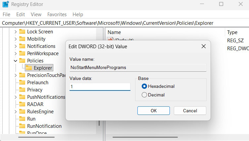Select the PrecisionTouchPad folder icon
This screenshot has height=141, width=249.
point(22,75)
